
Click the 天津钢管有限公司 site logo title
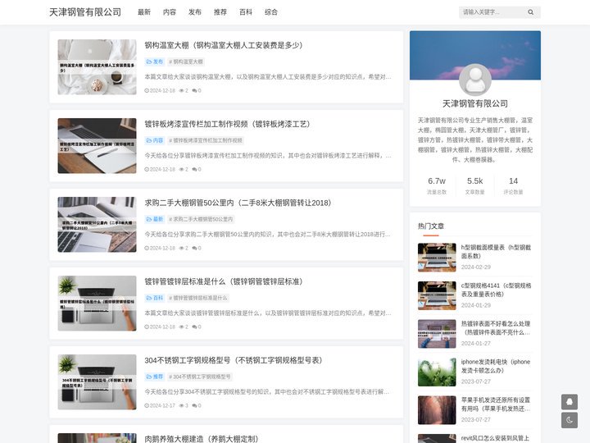(x=85, y=12)
